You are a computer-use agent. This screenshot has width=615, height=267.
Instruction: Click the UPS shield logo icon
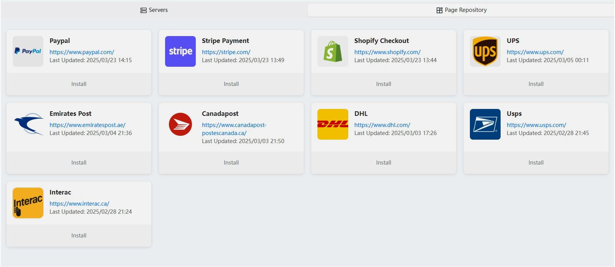point(485,51)
